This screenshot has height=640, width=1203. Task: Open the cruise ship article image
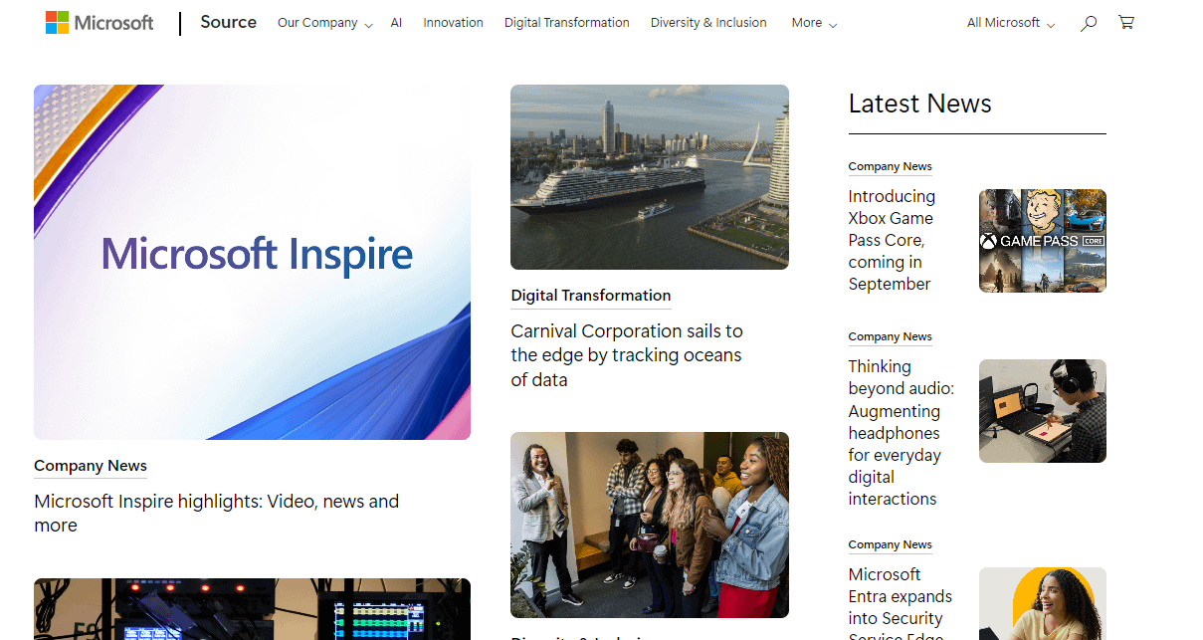pos(650,177)
